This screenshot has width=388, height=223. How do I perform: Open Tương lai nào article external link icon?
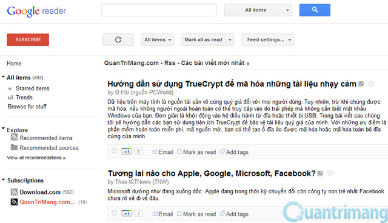tap(320, 173)
